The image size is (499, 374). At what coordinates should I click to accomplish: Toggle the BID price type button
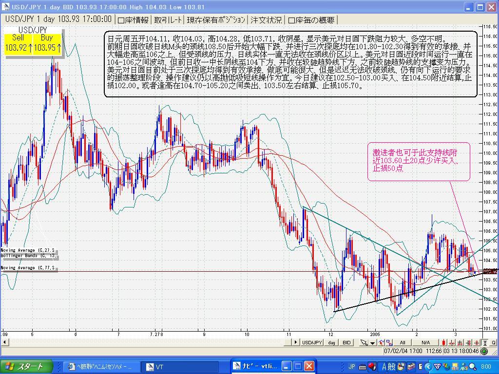(346, 343)
